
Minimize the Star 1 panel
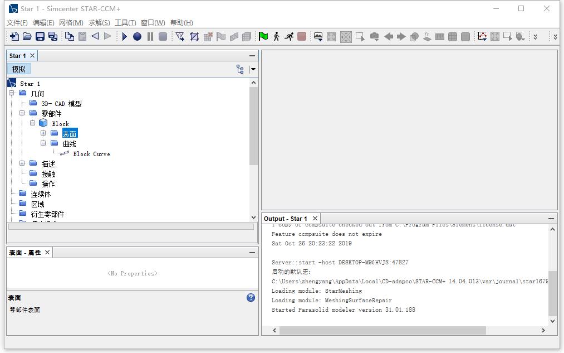click(x=252, y=56)
